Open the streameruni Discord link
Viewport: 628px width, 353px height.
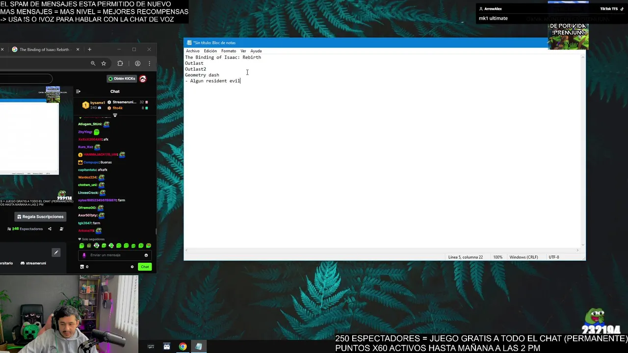(x=33, y=263)
